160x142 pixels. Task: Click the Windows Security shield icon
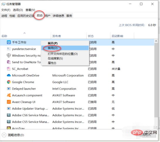[x=9, y=56]
